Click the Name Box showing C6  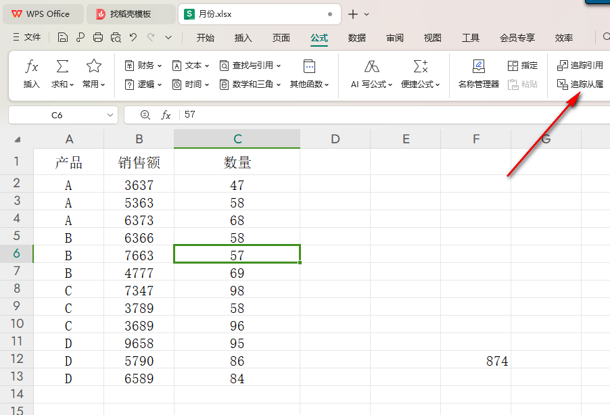57,115
